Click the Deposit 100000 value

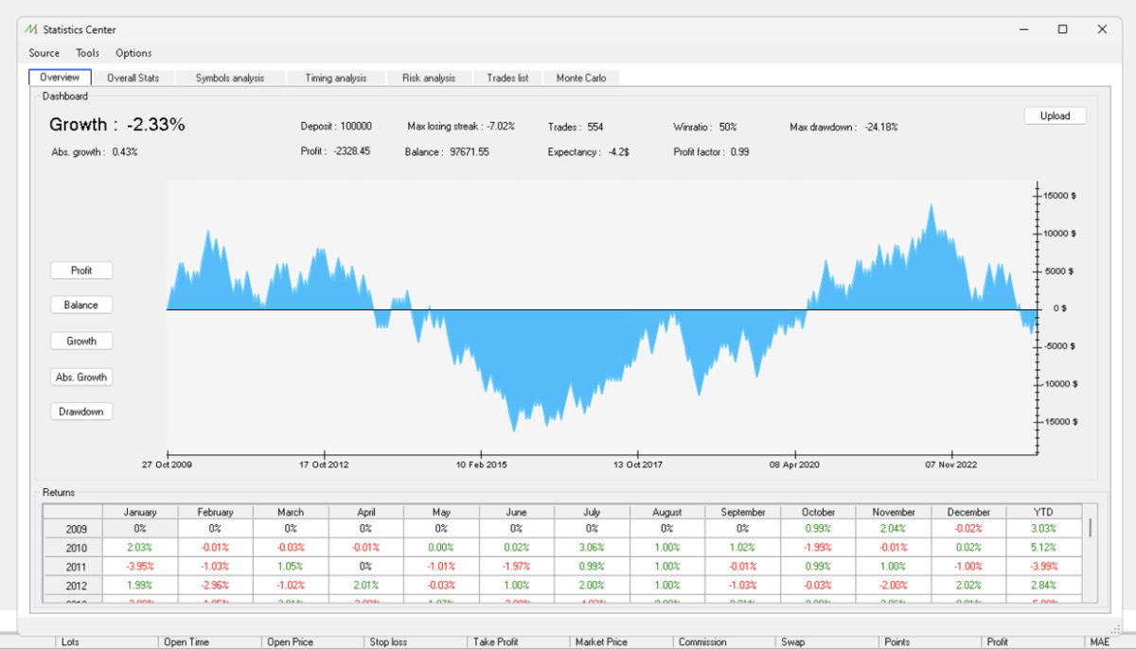[x=355, y=127]
